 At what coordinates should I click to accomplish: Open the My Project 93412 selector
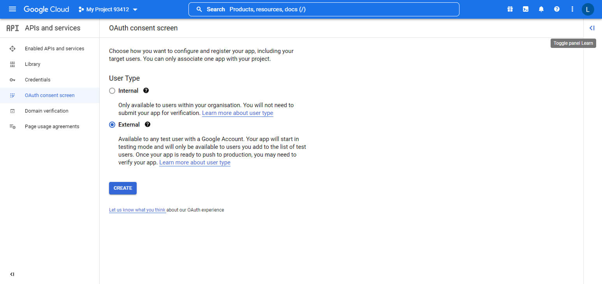click(108, 9)
